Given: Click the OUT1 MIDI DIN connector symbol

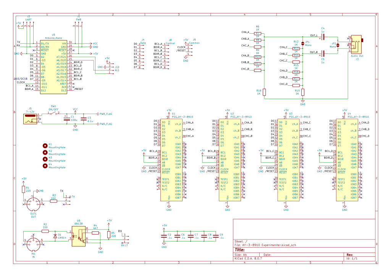Looking at the screenshot, I should tap(33, 203).
